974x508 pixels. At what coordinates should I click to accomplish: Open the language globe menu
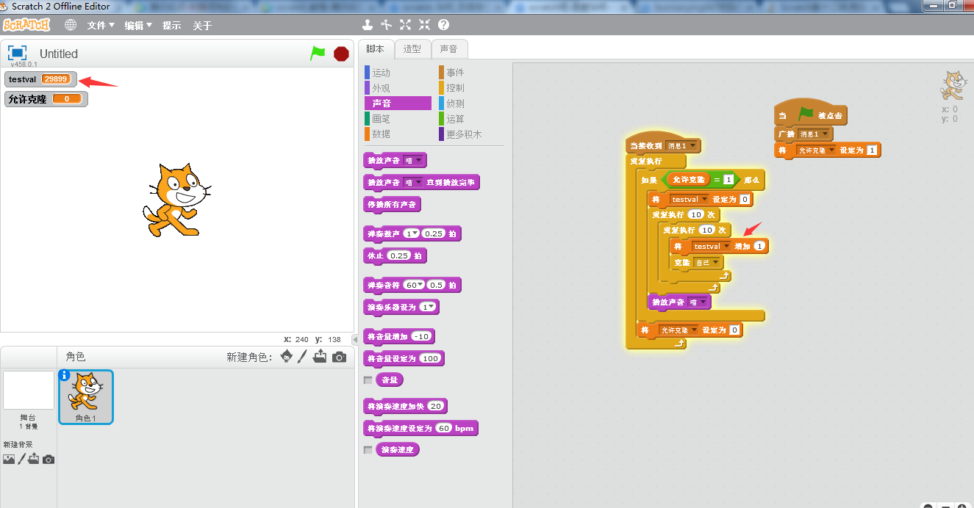pyautogui.click(x=71, y=25)
